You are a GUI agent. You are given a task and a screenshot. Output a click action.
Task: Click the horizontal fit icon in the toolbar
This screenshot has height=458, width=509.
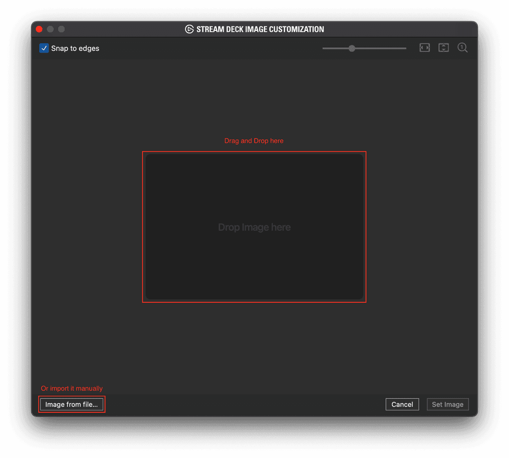pyautogui.click(x=424, y=48)
